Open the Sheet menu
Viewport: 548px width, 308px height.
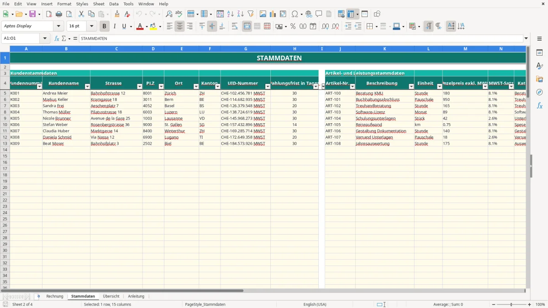point(99,4)
